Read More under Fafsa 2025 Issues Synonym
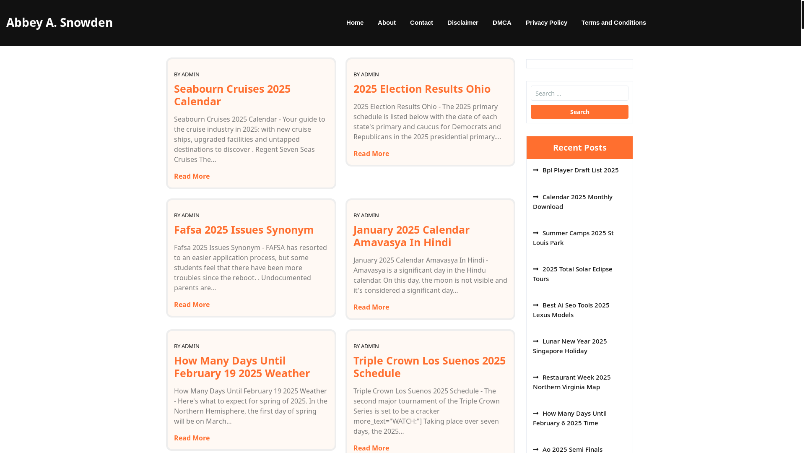Image resolution: width=805 pixels, height=453 pixels. click(x=192, y=305)
